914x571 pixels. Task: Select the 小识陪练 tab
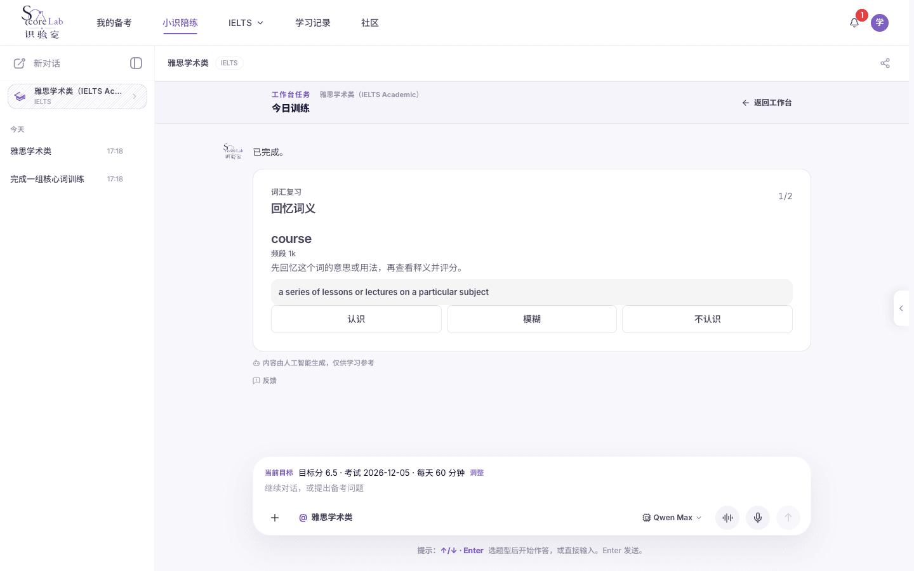[180, 23]
